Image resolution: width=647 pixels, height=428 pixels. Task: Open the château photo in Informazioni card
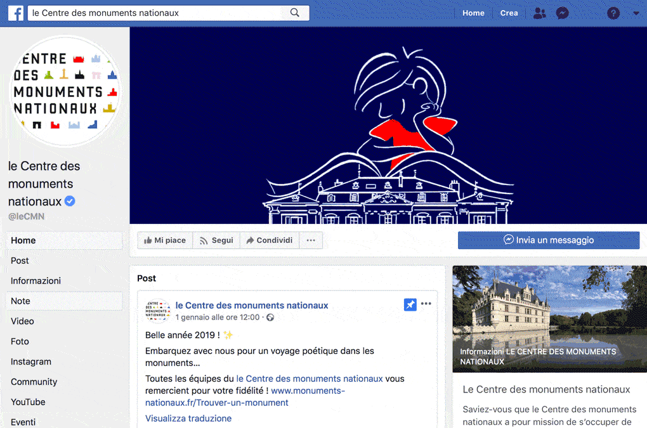(x=549, y=319)
